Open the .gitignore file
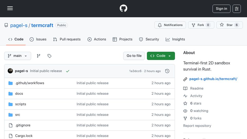Image resolution: width=247 pixels, height=139 pixels. (x=23, y=125)
